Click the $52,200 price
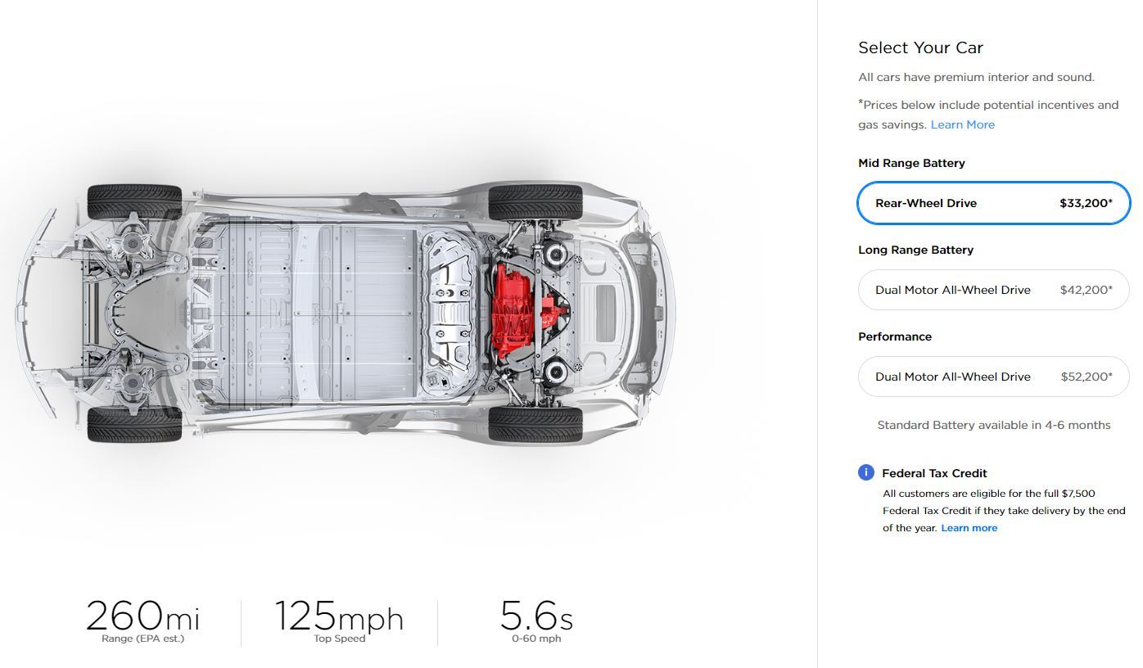1143x668 pixels. pos(1087,377)
